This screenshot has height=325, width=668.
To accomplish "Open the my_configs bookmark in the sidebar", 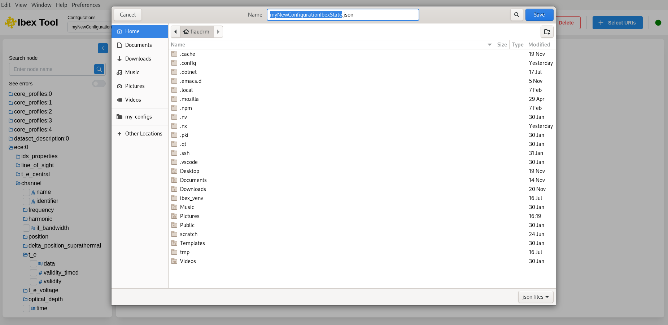I will [x=138, y=117].
